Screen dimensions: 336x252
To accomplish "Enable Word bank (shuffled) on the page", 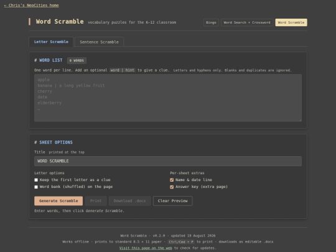I will point(36,187).
